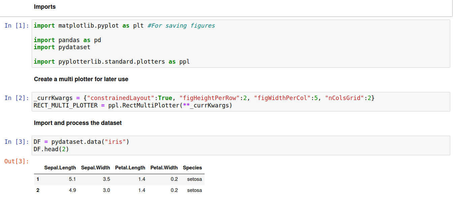Click the Out[3]: output prompt

17,161
